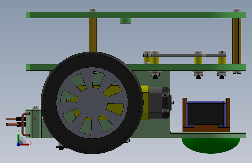The height and width of the screenshot is (163, 252).
Task: Select the upper copper pin on the left
Action: [11, 119]
